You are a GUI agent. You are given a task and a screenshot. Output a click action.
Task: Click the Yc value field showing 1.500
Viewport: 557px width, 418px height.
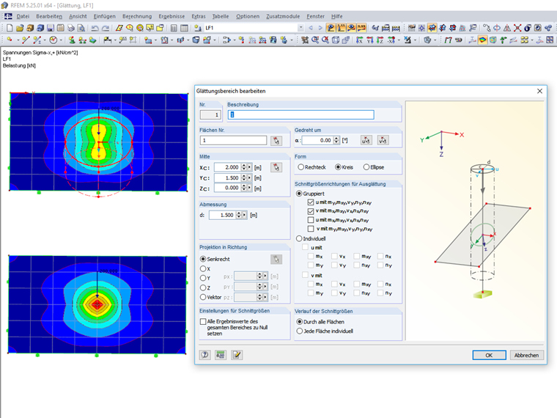[x=227, y=177]
